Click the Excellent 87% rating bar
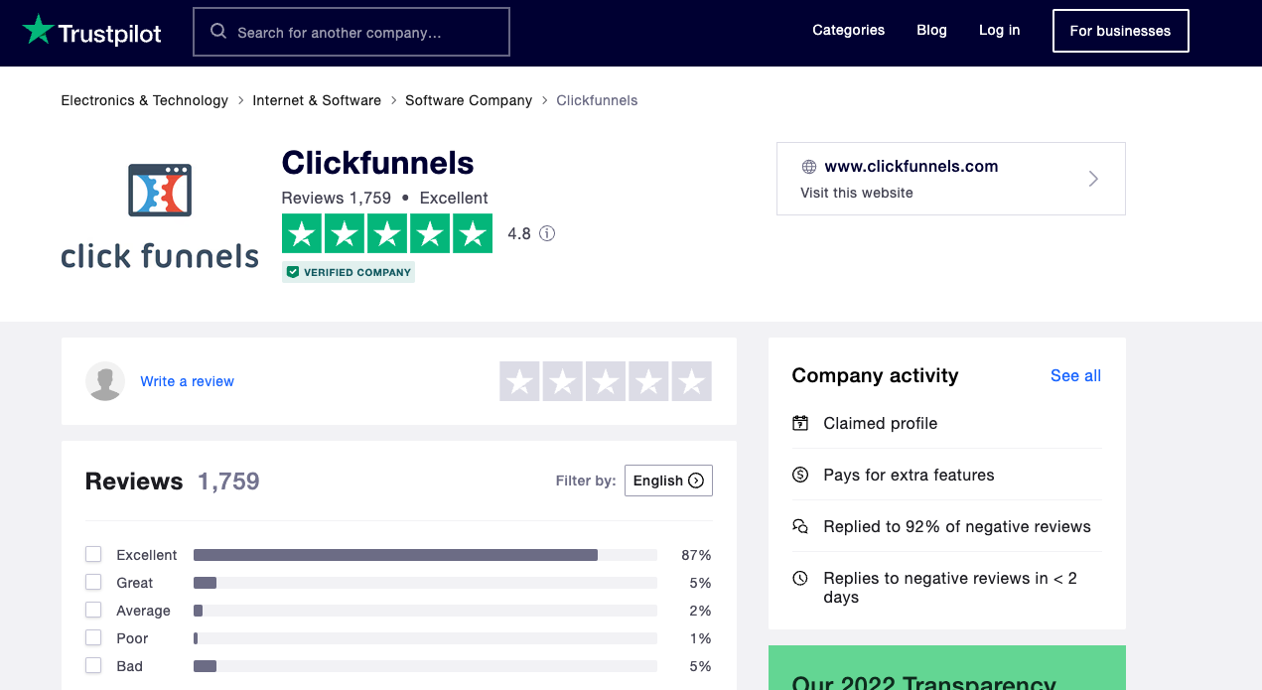Image resolution: width=1262 pixels, height=690 pixels. pyautogui.click(x=425, y=555)
